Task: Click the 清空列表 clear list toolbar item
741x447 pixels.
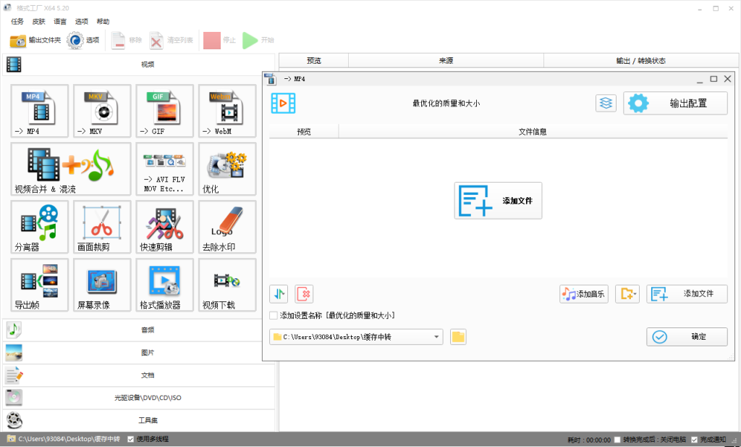Action: coord(166,41)
